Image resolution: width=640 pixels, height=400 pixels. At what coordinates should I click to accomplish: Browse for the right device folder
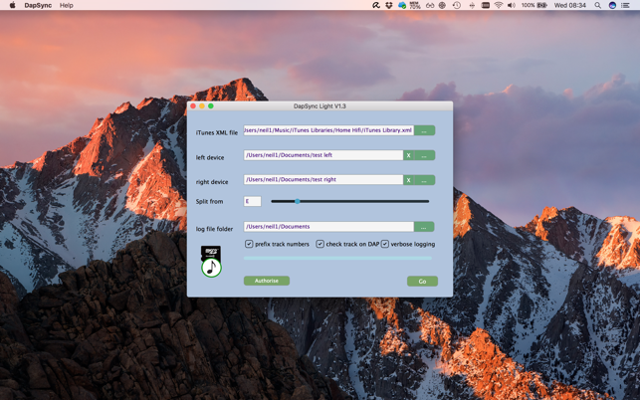424,180
